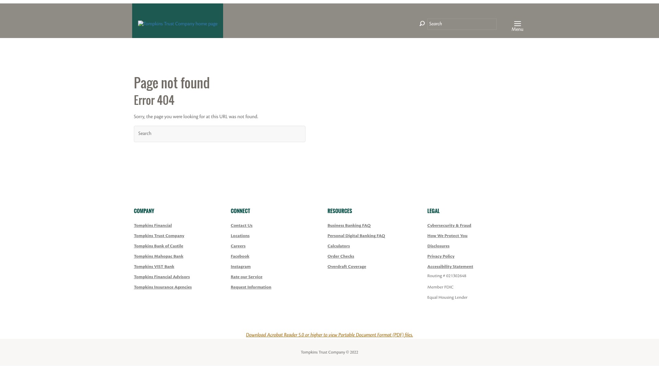The image size is (659, 370).
Task: Click the Member FDIC text
Action: 440,287
